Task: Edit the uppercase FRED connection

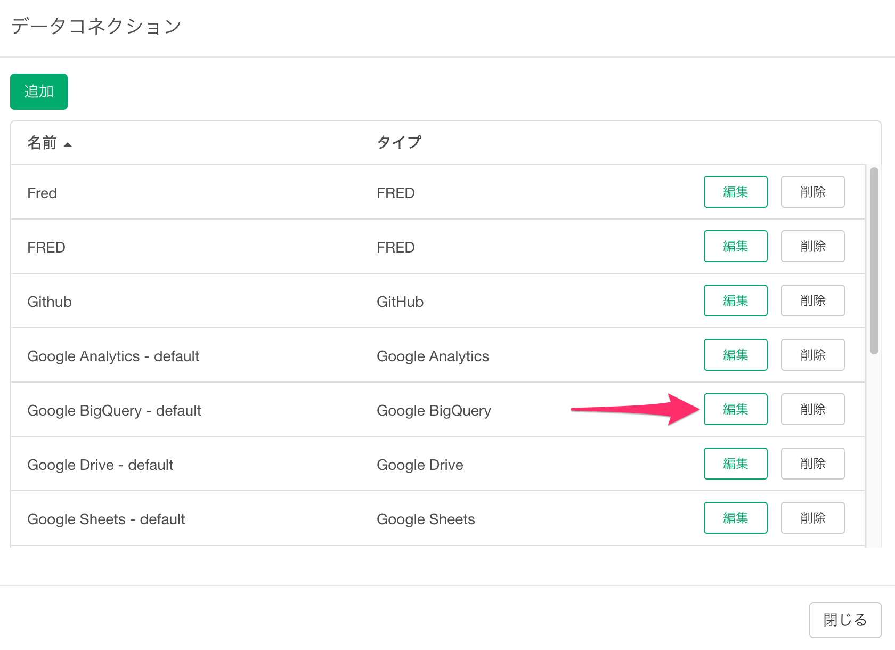Action: pyautogui.click(x=735, y=246)
